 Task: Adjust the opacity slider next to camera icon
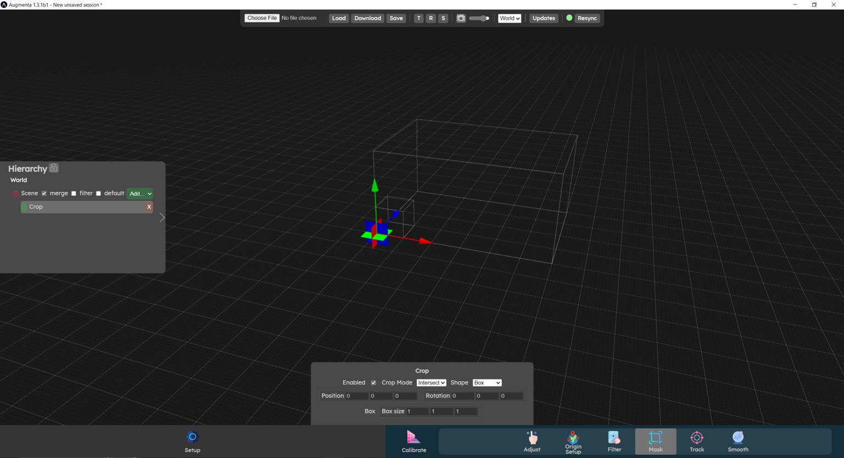point(478,18)
